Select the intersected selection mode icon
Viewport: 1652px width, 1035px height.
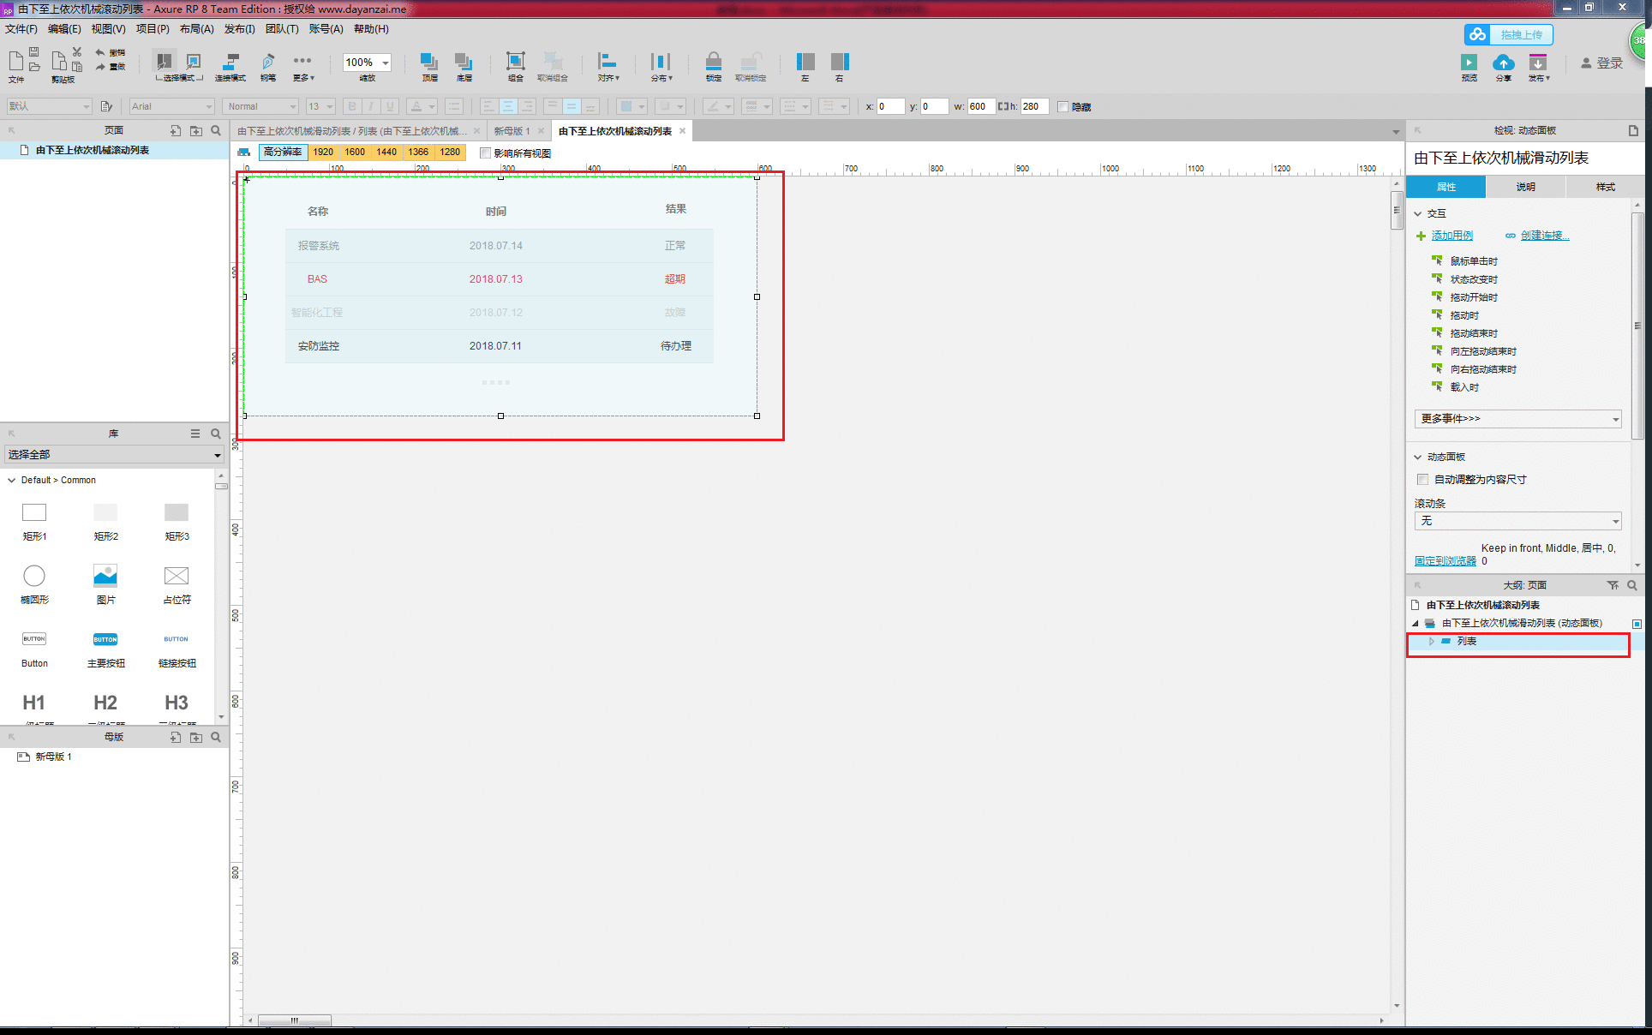(x=164, y=61)
